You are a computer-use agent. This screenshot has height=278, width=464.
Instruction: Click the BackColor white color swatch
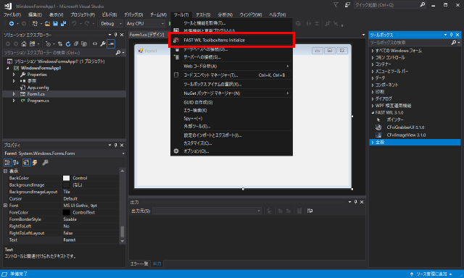(66, 178)
